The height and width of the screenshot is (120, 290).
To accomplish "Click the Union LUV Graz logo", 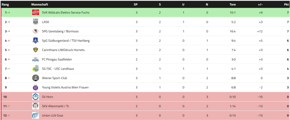I will [x=35, y=115].
